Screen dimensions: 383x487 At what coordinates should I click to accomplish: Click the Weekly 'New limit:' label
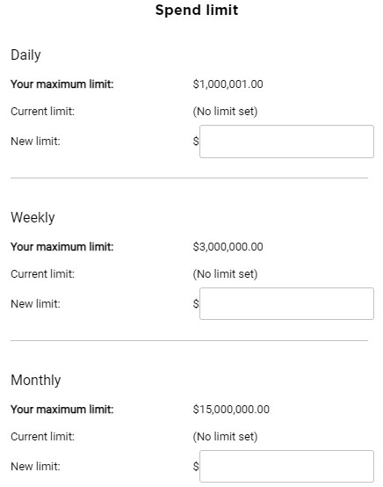(35, 304)
